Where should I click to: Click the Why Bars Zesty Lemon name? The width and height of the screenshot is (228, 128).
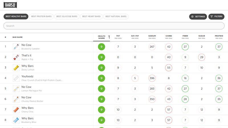[28, 68]
